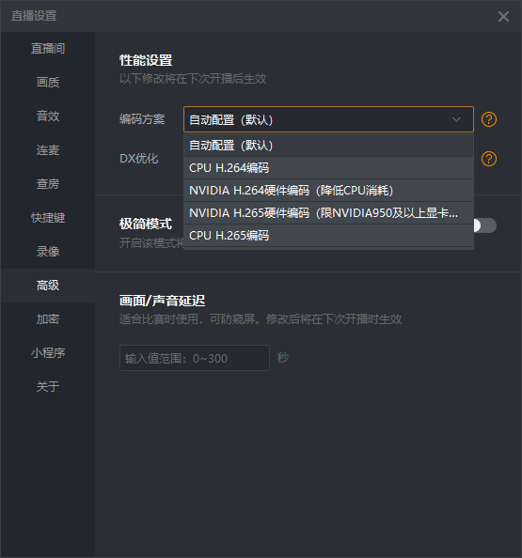Choose CPU H.265编码 option
This screenshot has height=558, width=522.
[x=328, y=235]
